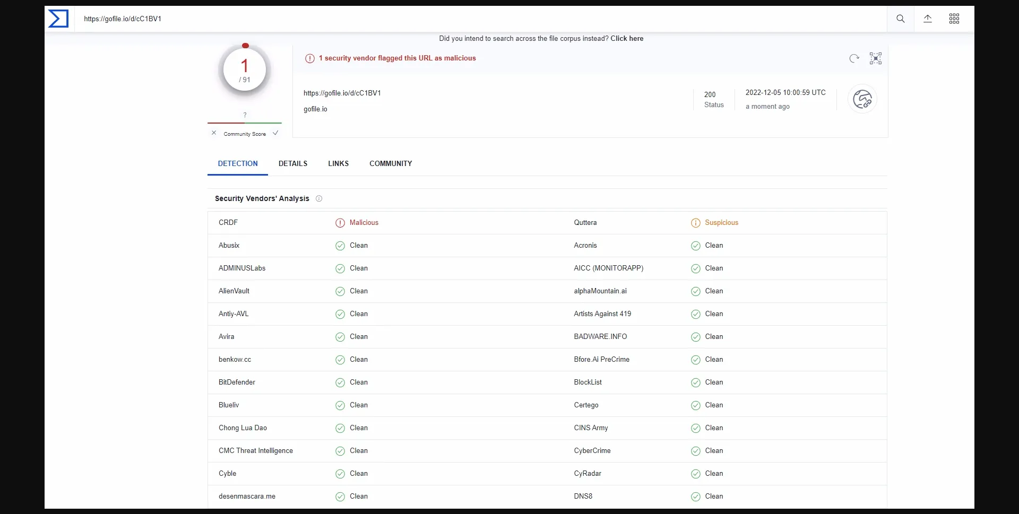The image size is (1019, 514).
Task: Open the LINKS tab
Action: click(x=338, y=164)
